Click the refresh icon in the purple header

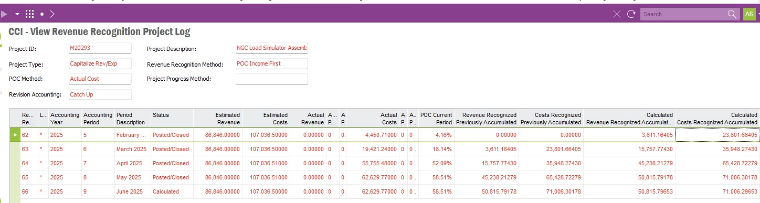tap(631, 14)
